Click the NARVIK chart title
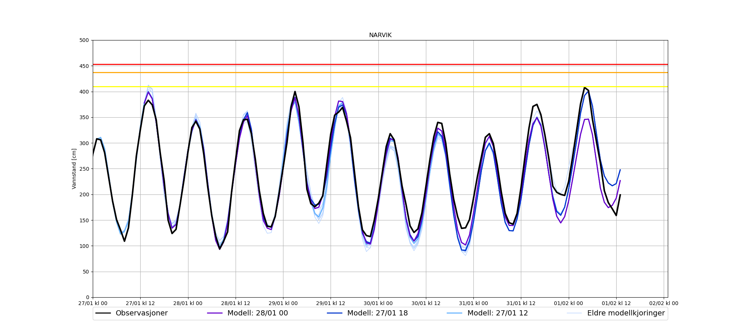The image size is (742, 334). point(380,35)
